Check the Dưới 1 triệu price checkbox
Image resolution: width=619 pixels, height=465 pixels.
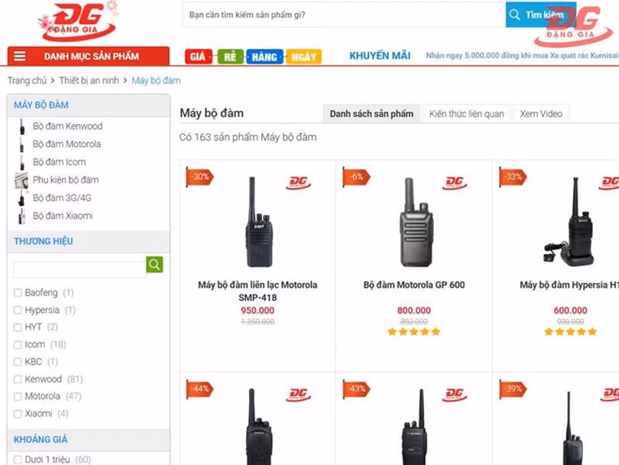point(18,460)
